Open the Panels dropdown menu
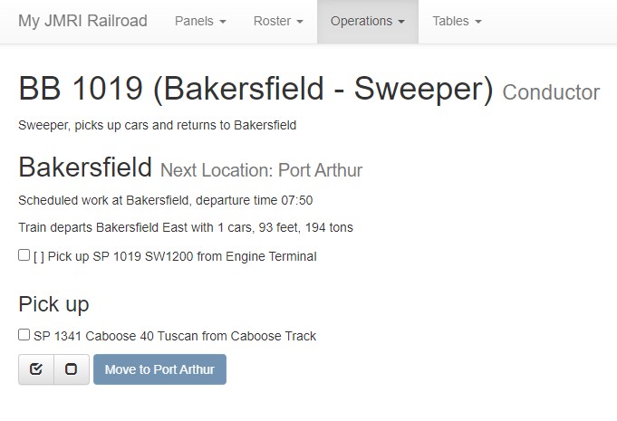This screenshot has height=421, width=617. tap(200, 21)
